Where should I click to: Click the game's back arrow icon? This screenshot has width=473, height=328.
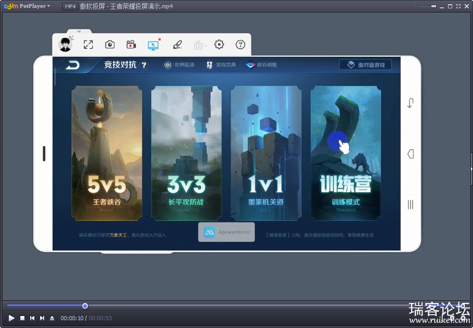point(73,65)
